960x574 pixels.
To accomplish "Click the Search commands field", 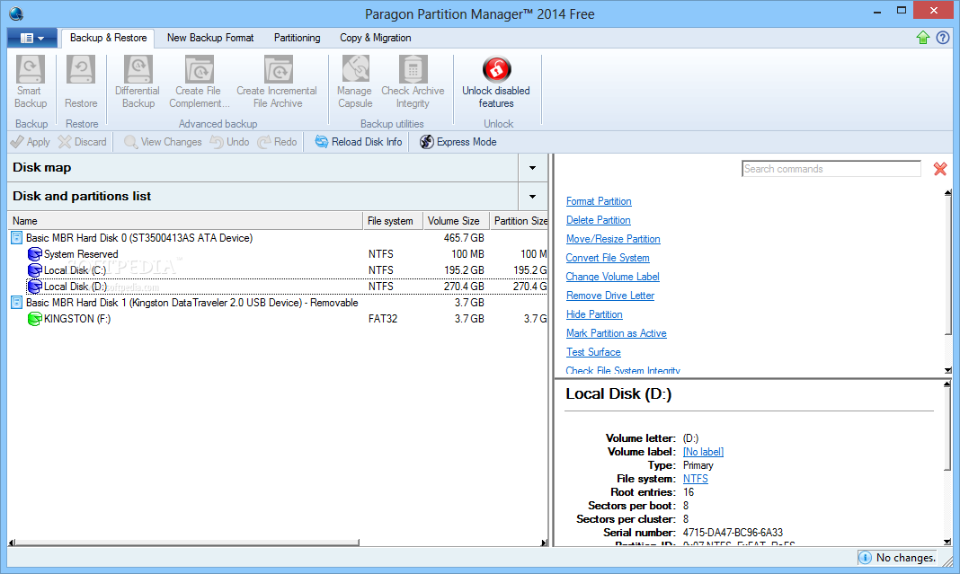I will [831, 169].
